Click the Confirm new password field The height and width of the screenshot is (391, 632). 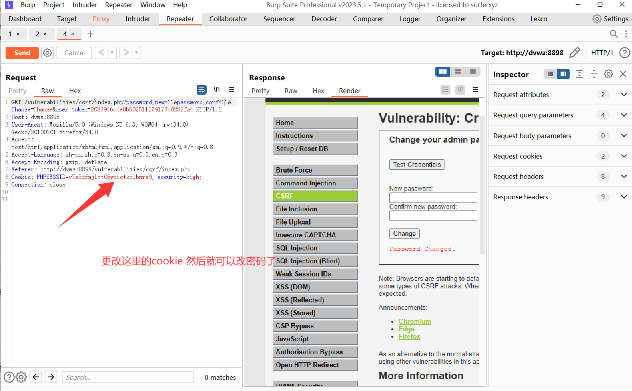tap(433, 216)
